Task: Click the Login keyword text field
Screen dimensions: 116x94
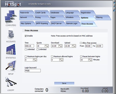Action: tap(33, 71)
